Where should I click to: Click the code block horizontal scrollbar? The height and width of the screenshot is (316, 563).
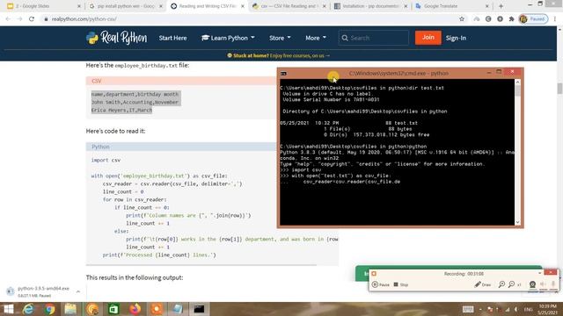(x=201, y=265)
